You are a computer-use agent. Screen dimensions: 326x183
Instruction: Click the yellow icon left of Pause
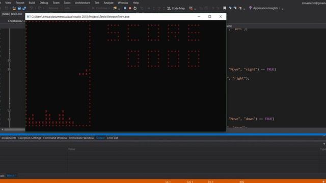point(115,8)
